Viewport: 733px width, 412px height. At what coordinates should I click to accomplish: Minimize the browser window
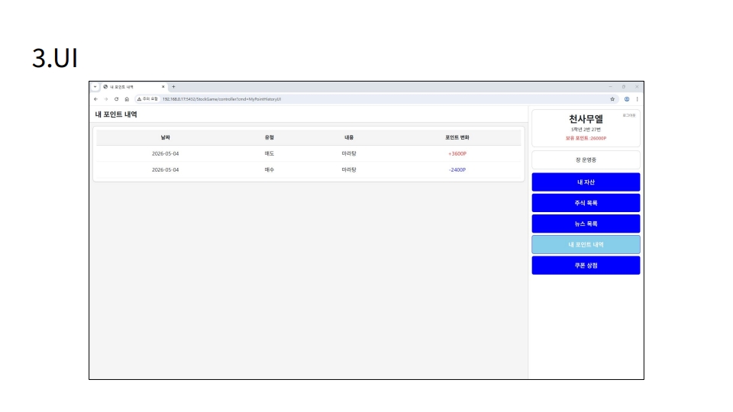tap(611, 87)
